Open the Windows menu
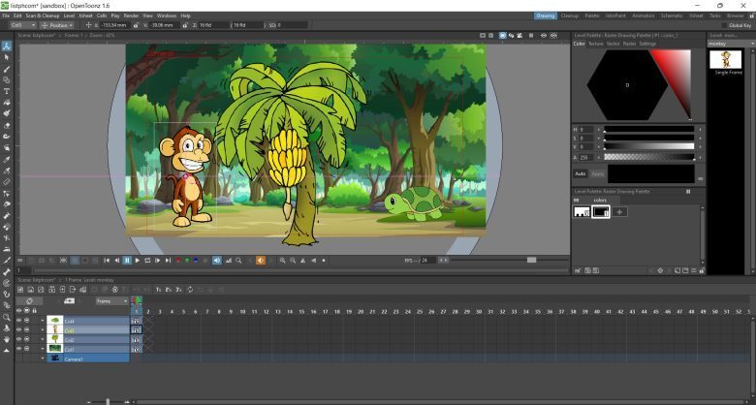This screenshot has width=756, height=405. pos(167,16)
